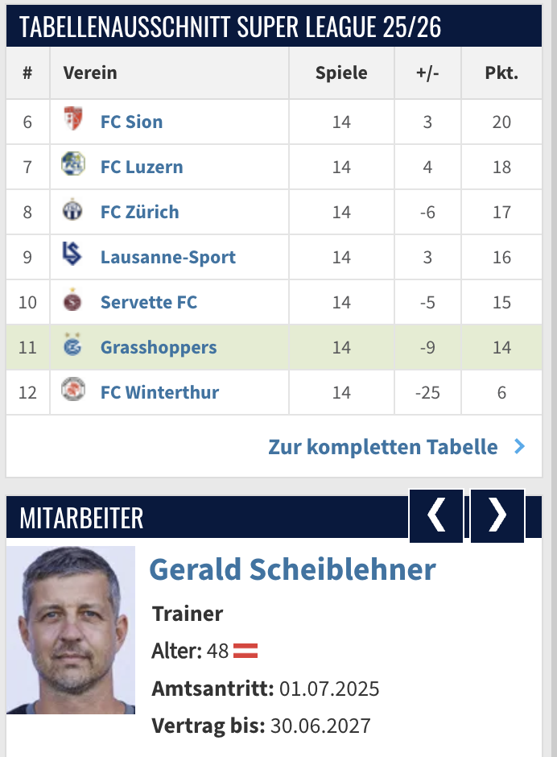Image resolution: width=557 pixels, height=757 pixels.
Task: Click the FC Winterthur club crest icon
Action: coord(73,391)
